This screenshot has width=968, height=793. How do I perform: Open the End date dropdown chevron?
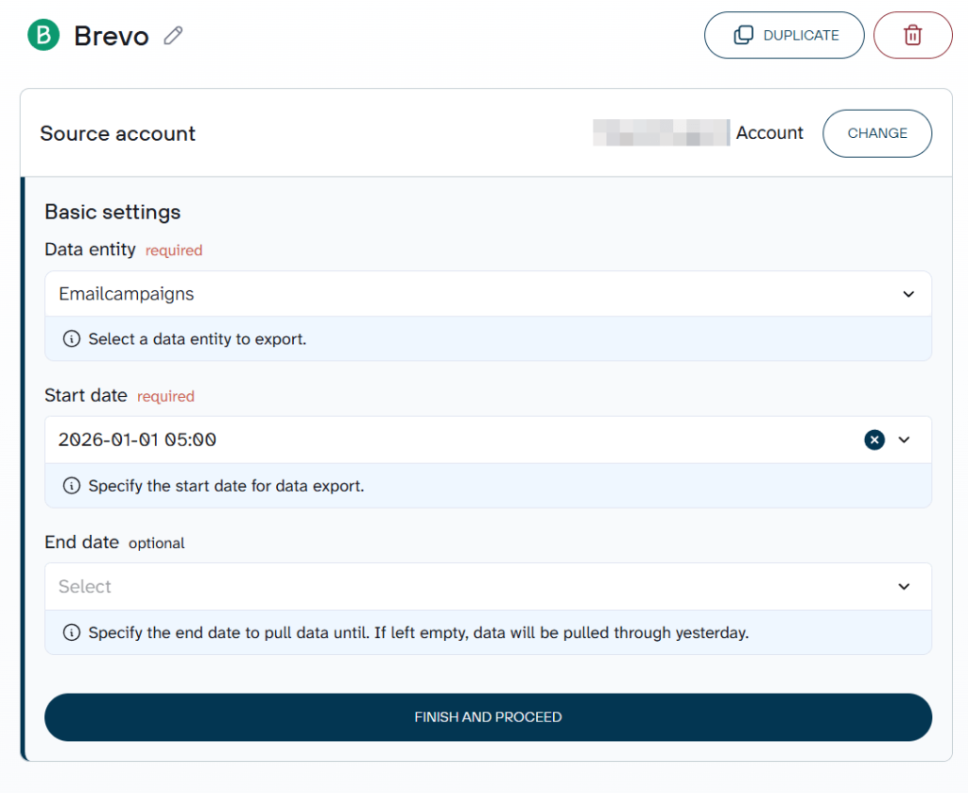(x=904, y=587)
